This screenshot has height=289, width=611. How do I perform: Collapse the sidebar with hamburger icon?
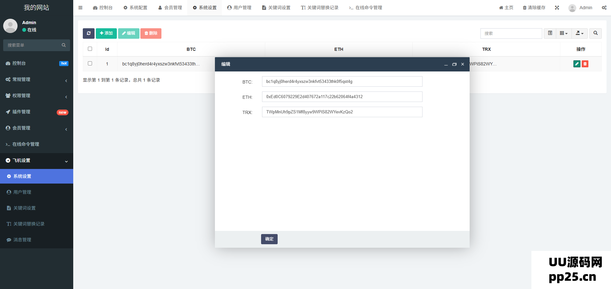click(80, 8)
